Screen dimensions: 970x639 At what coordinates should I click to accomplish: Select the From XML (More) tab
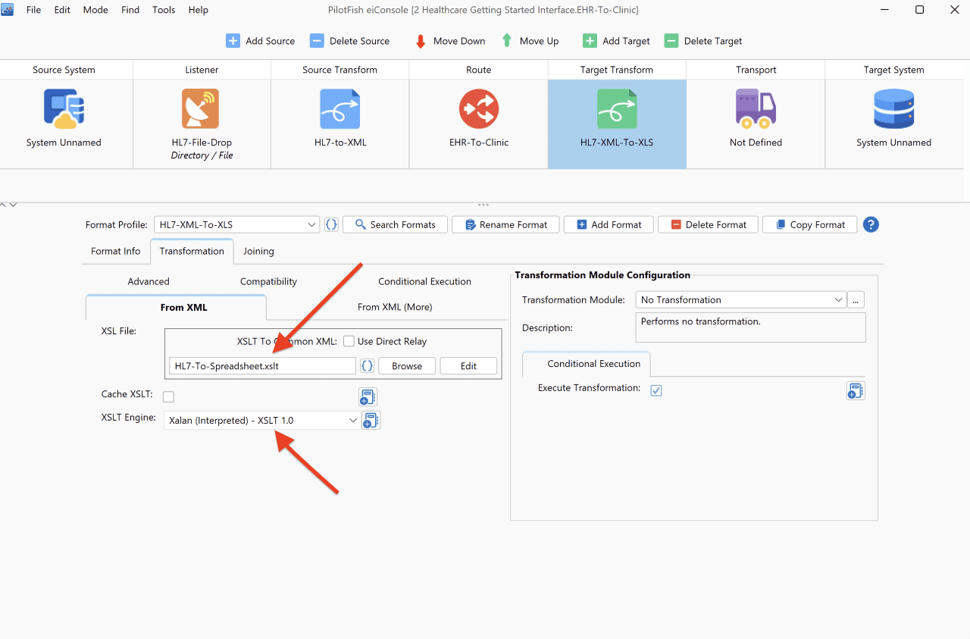coord(395,307)
